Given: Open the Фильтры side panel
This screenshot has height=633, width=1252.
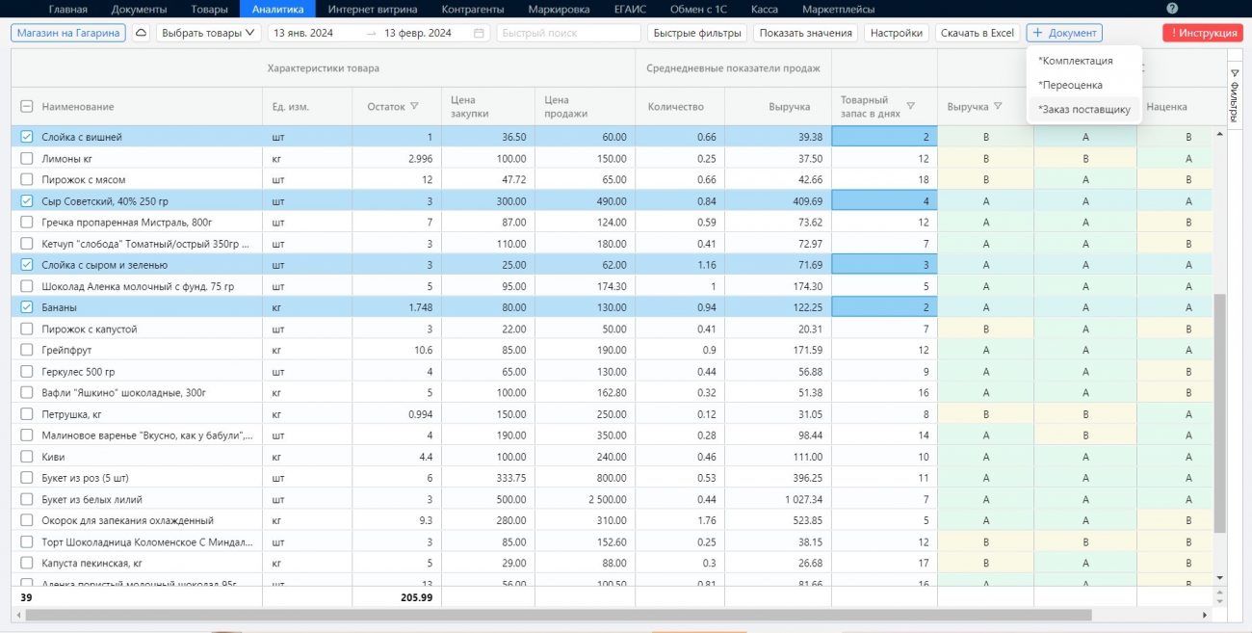Looking at the screenshot, I should pyautogui.click(x=1235, y=96).
